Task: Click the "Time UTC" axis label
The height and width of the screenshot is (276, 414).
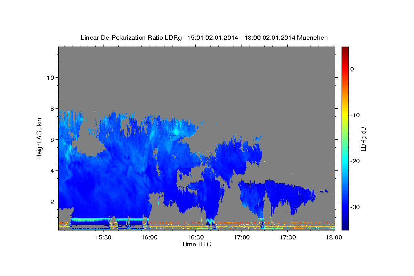Action: point(196,244)
